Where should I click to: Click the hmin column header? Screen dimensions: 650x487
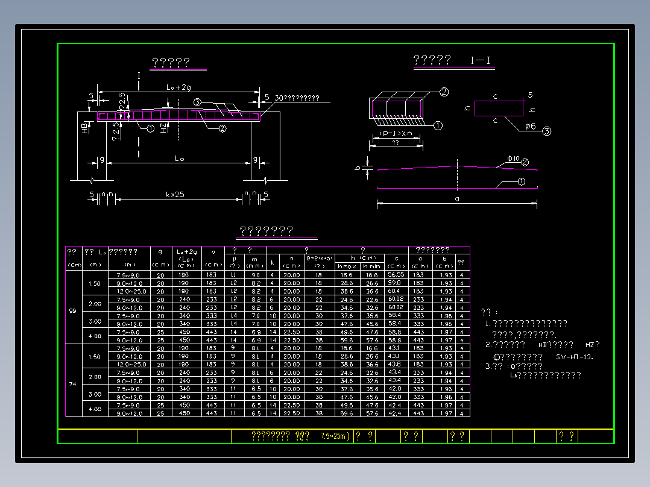click(x=372, y=266)
